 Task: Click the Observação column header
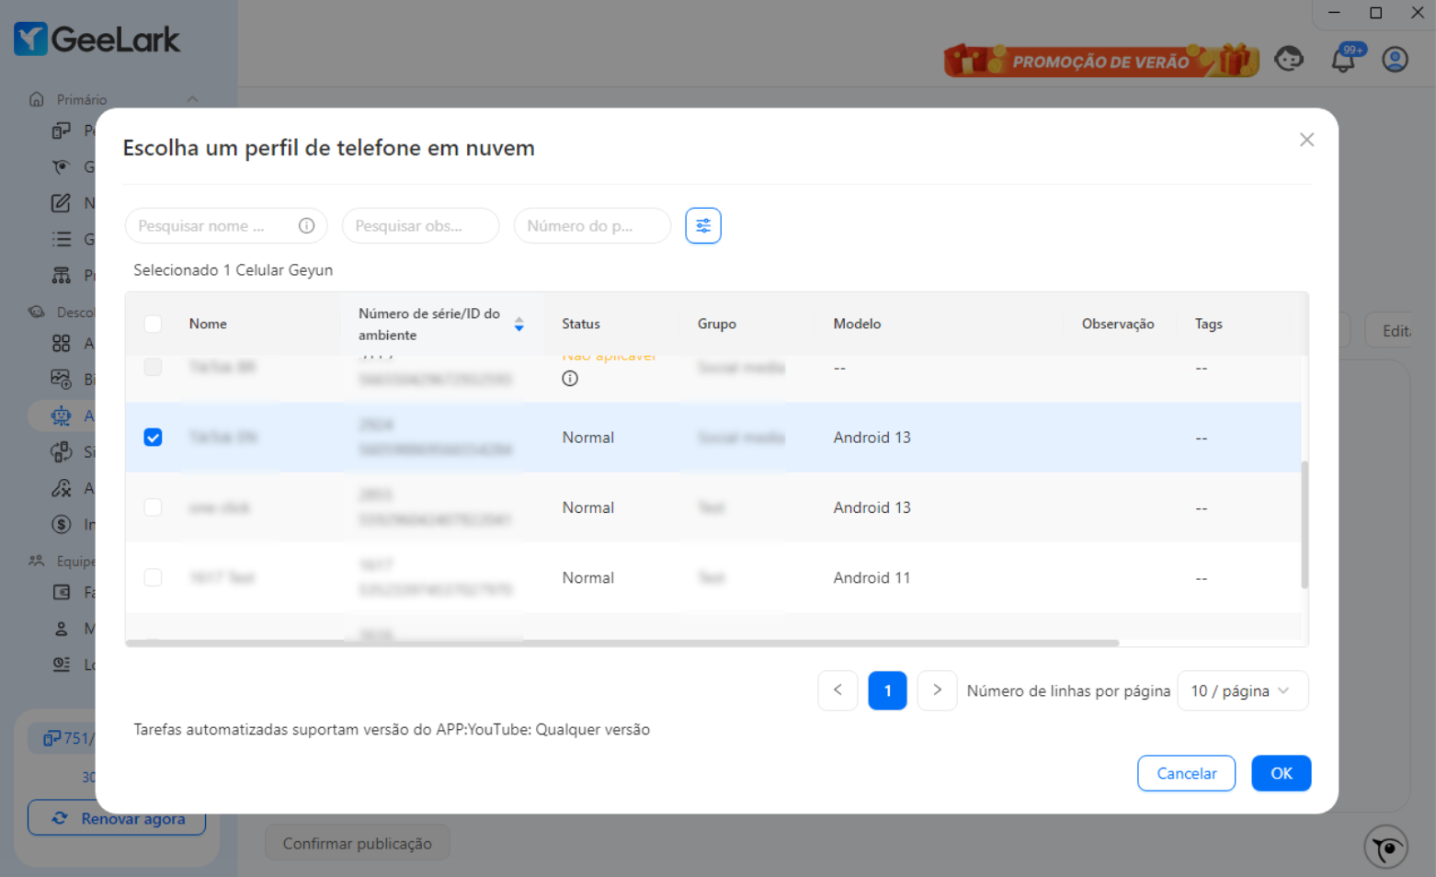point(1118,324)
